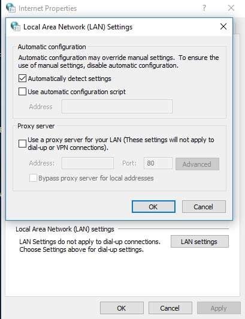Uncheck Automatically detect settings
This screenshot has width=245, height=319.
point(22,79)
